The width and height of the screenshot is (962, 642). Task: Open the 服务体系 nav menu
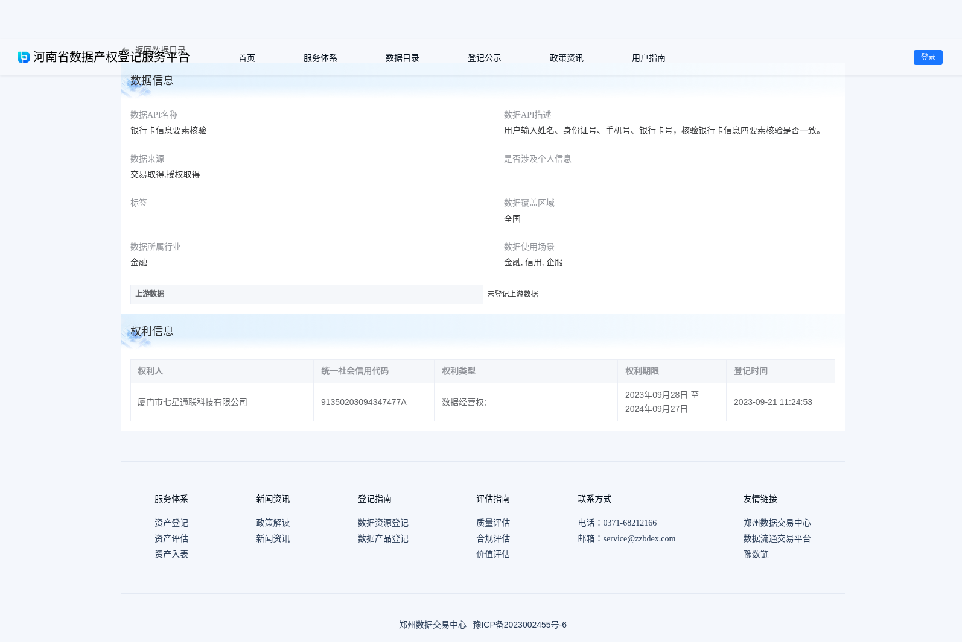point(320,58)
